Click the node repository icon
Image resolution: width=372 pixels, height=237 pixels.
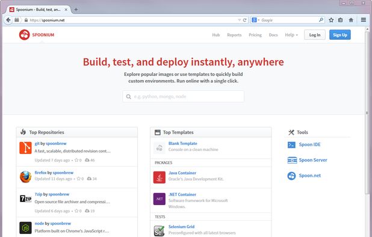pos(25,228)
